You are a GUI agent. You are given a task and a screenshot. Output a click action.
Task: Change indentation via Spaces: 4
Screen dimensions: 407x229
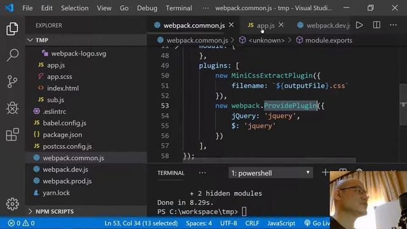tap(199, 223)
